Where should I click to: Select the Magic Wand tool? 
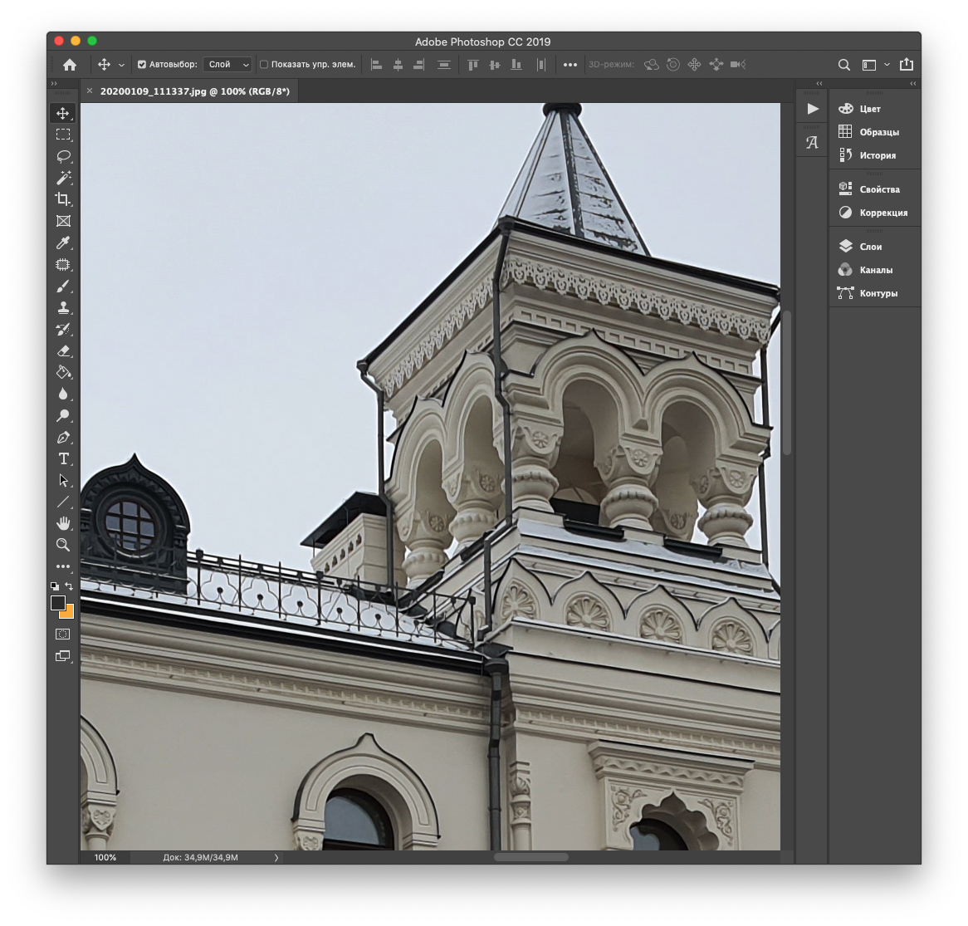click(63, 178)
